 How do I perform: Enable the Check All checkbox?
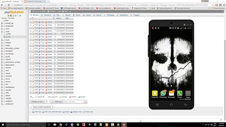click(36, 97)
